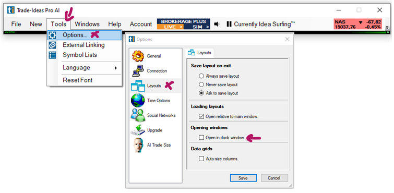Click Symbol Lists menu entry
394x193 pixels.
80,55
